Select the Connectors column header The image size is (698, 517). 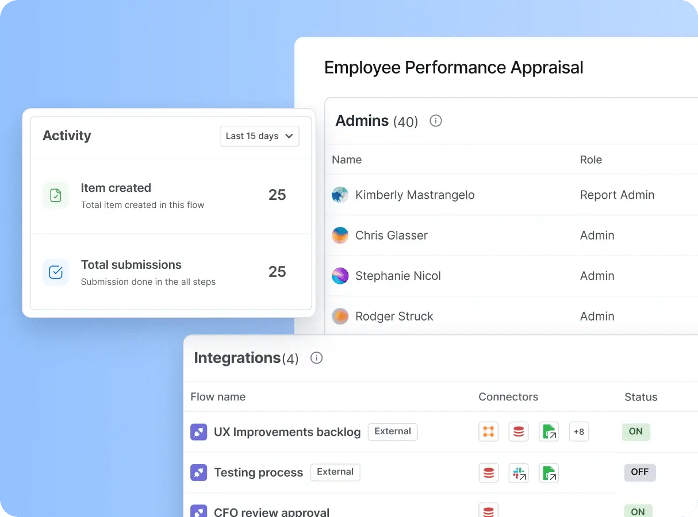click(x=508, y=397)
